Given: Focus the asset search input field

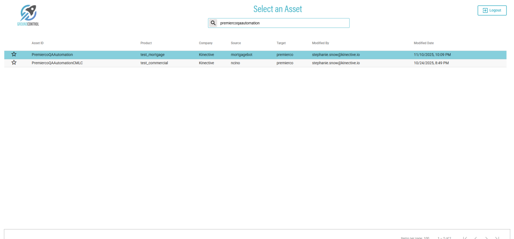Looking at the screenshot, I should [283, 23].
